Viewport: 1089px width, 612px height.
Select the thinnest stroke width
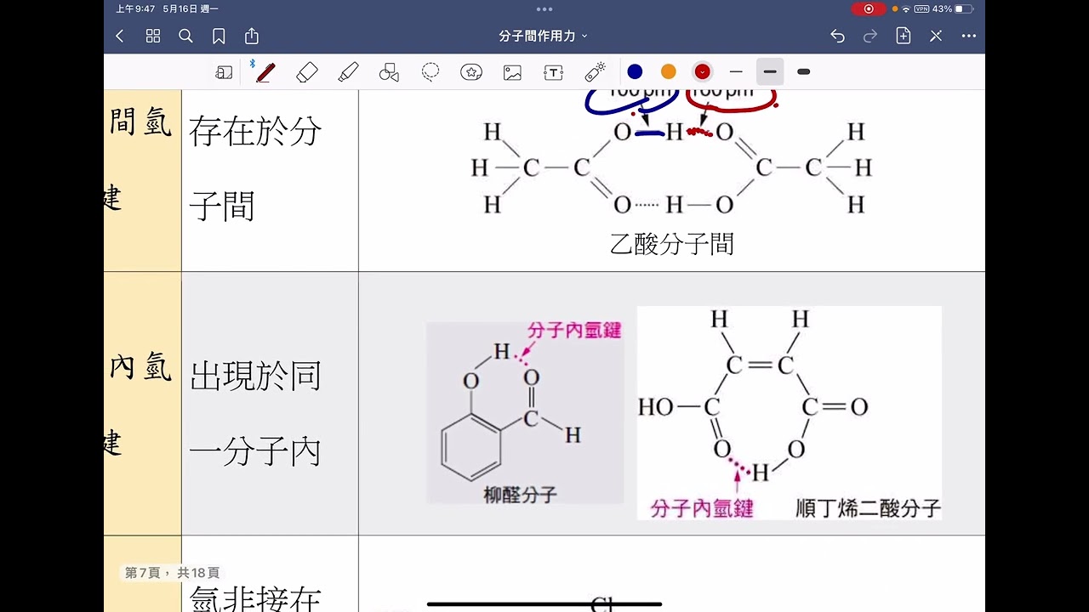coord(736,71)
